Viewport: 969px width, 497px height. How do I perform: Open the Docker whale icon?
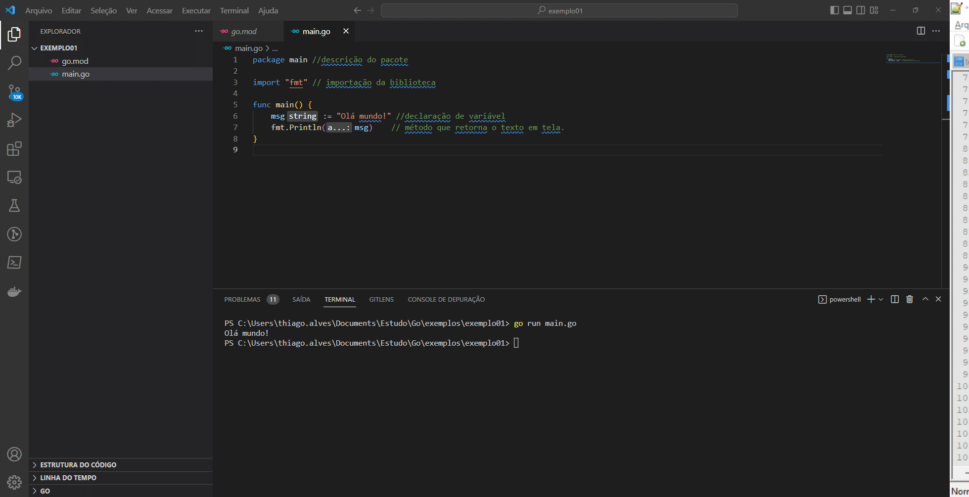point(14,291)
